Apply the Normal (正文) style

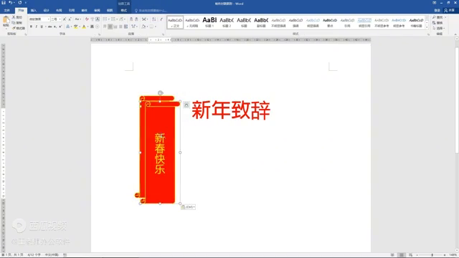(x=175, y=22)
